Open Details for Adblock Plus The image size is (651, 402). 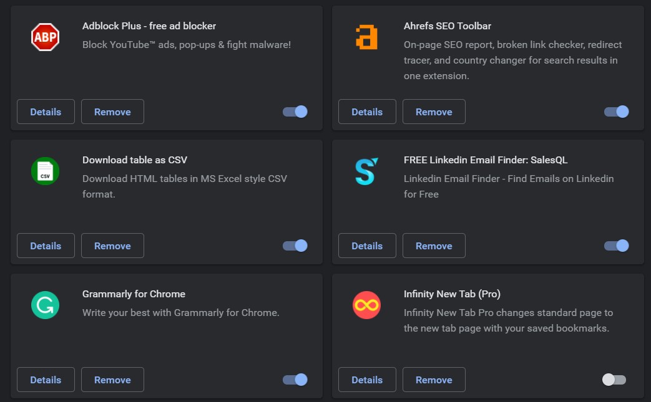[x=46, y=112]
